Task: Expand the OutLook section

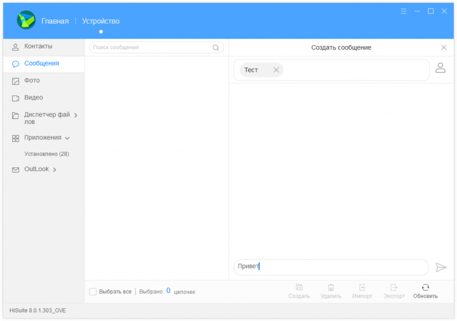Action: pos(54,170)
